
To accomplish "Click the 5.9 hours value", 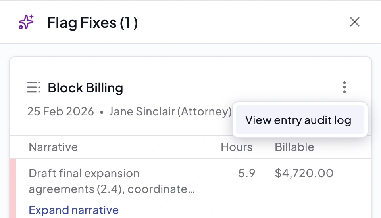I will click(x=246, y=173).
